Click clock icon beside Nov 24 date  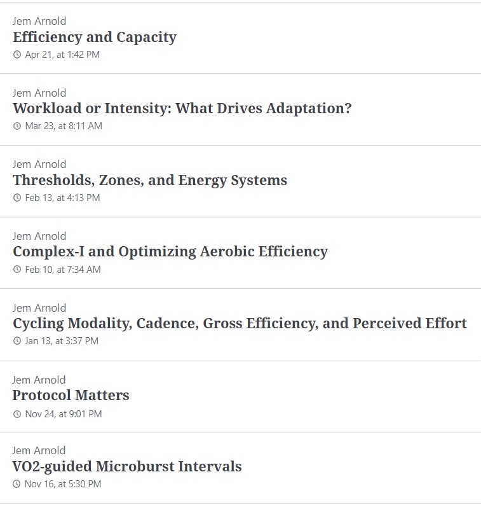click(17, 414)
